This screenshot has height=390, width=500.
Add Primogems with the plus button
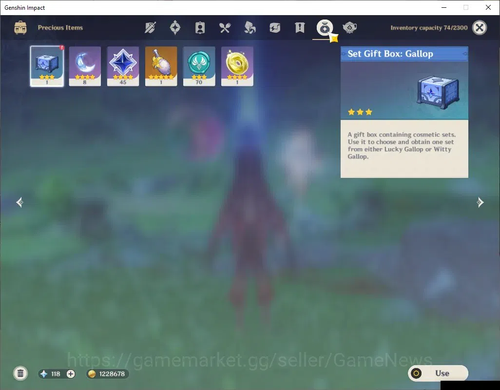pos(71,374)
